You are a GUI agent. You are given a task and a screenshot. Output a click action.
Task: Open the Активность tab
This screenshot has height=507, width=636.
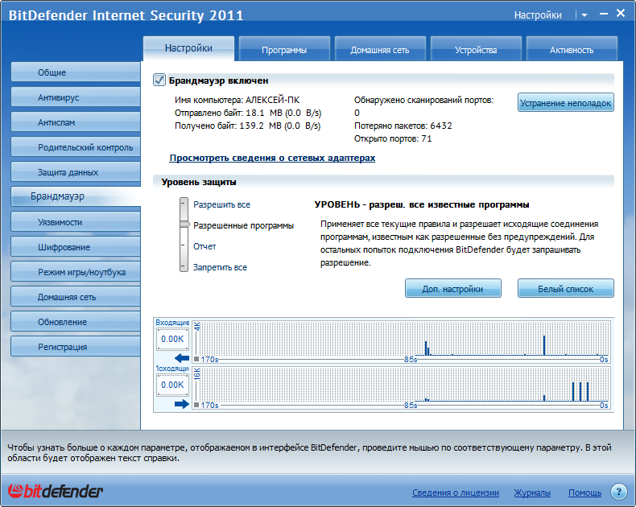tap(572, 50)
